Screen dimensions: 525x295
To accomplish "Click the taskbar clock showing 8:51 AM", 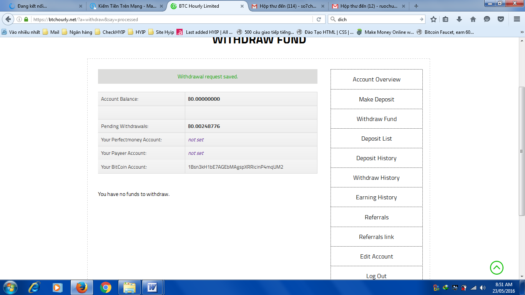I will pos(503,288).
